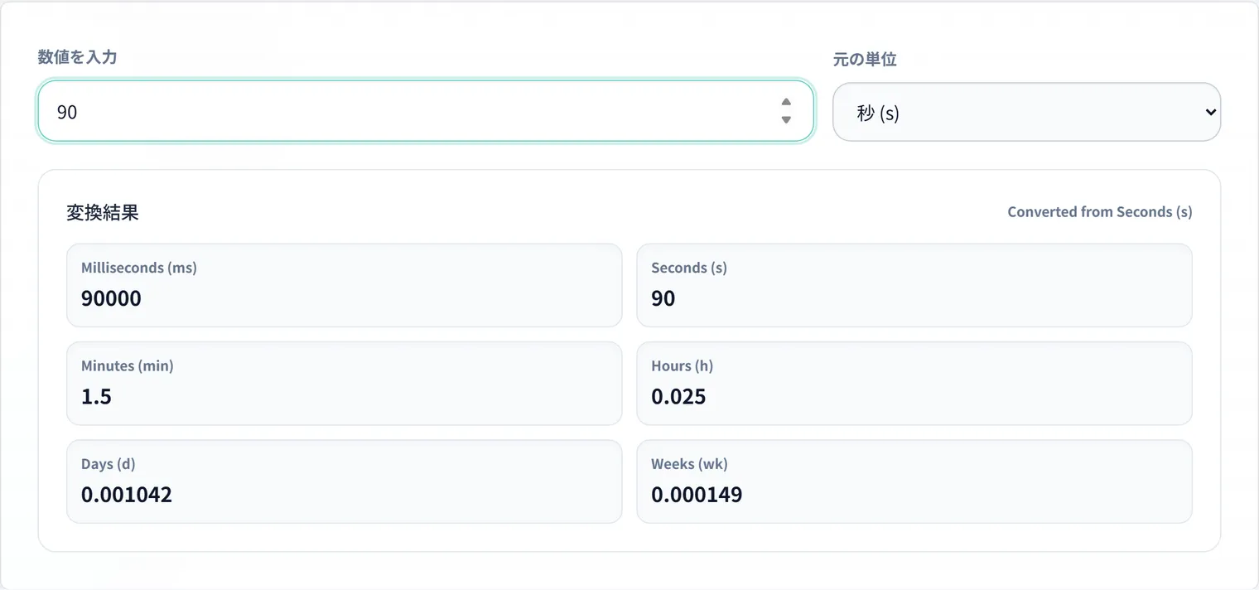The height and width of the screenshot is (590, 1259).
Task: Decrease the value with the down stepper arrow
Action: [x=786, y=120]
